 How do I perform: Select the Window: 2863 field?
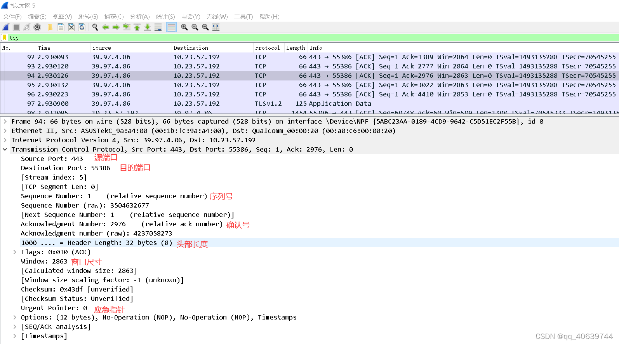point(44,262)
